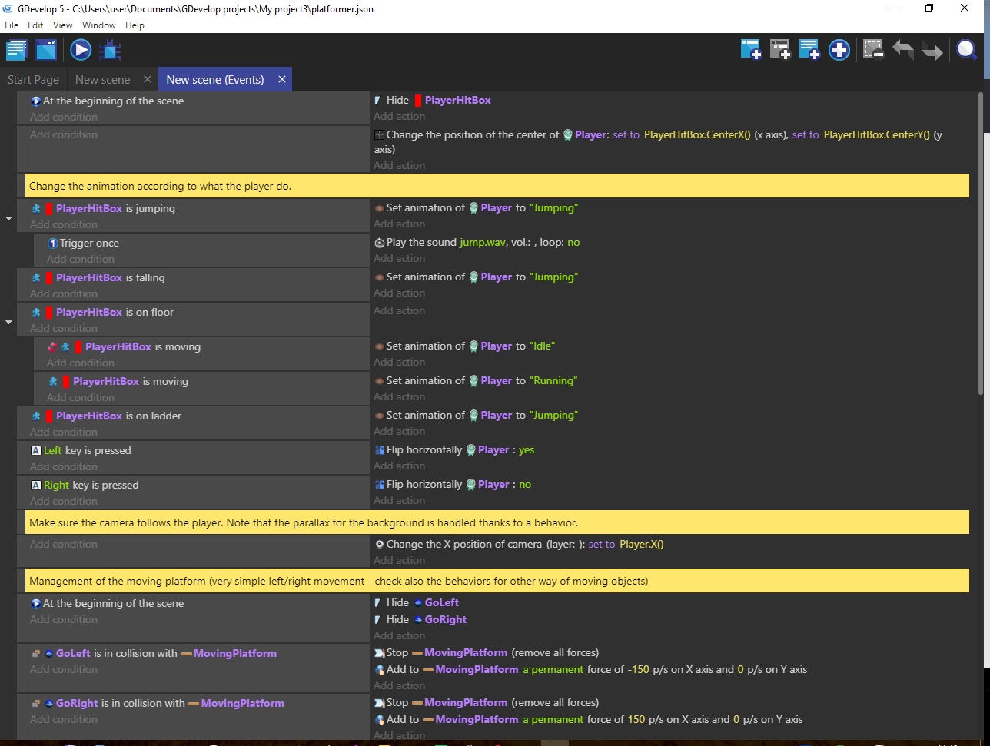Screen dimensions: 990x746
Task: Delete selection using toolbar remove icon
Action: coord(872,50)
